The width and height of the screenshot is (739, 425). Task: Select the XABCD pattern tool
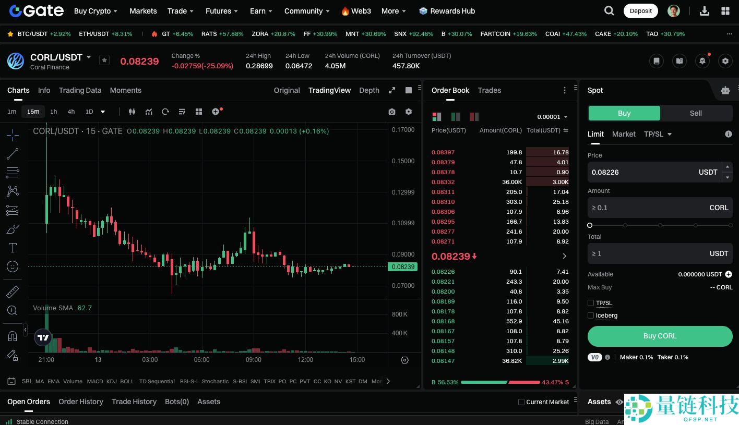pyautogui.click(x=13, y=191)
